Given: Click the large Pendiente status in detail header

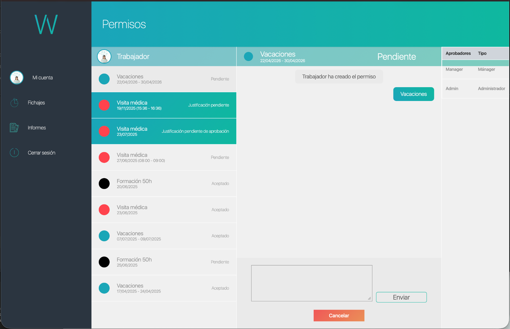Looking at the screenshot, I should 397,57.
